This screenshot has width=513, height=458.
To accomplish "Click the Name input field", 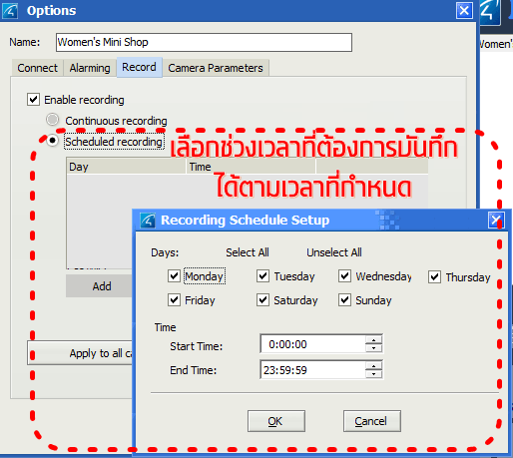I will 204,42.
